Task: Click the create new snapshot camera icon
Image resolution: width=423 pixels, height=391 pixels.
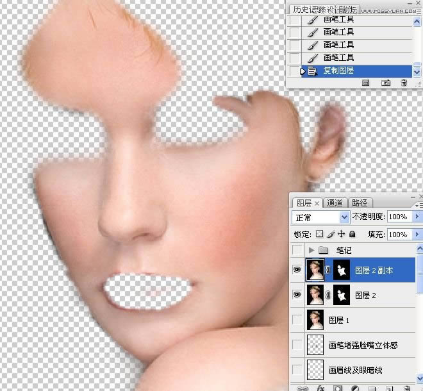Action: pos(385,83)
